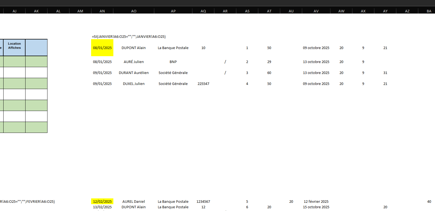The width and height of the screenshot is (435, 211).
Task: Click the AURÉ Julien name cell
Action: coord(134,62)
